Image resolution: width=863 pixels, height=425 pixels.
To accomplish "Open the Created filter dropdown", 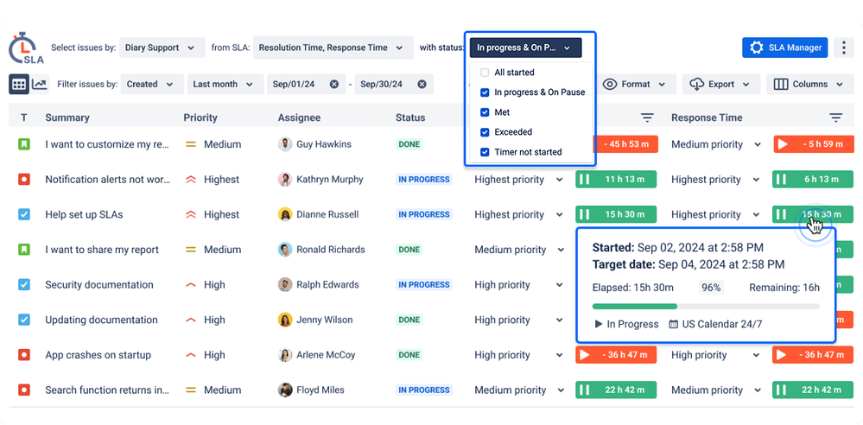I will click(x=150, y=85).
